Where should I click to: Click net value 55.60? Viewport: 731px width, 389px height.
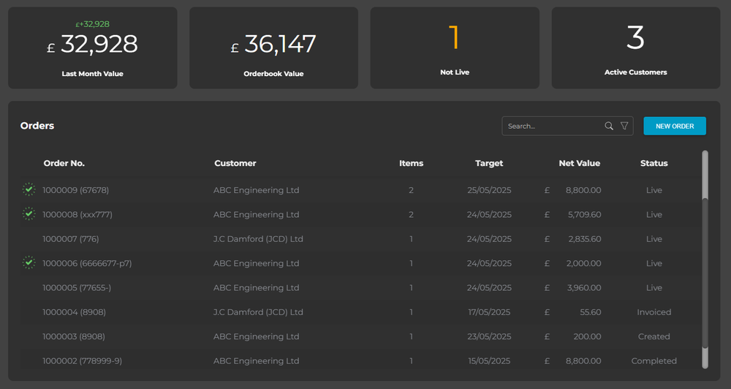(x=590, y=312)
